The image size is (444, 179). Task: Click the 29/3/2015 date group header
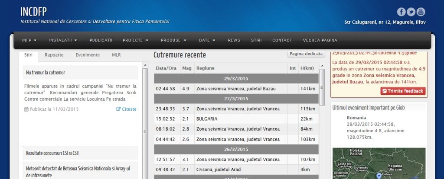pyautogui.click(x=236, y=79)
